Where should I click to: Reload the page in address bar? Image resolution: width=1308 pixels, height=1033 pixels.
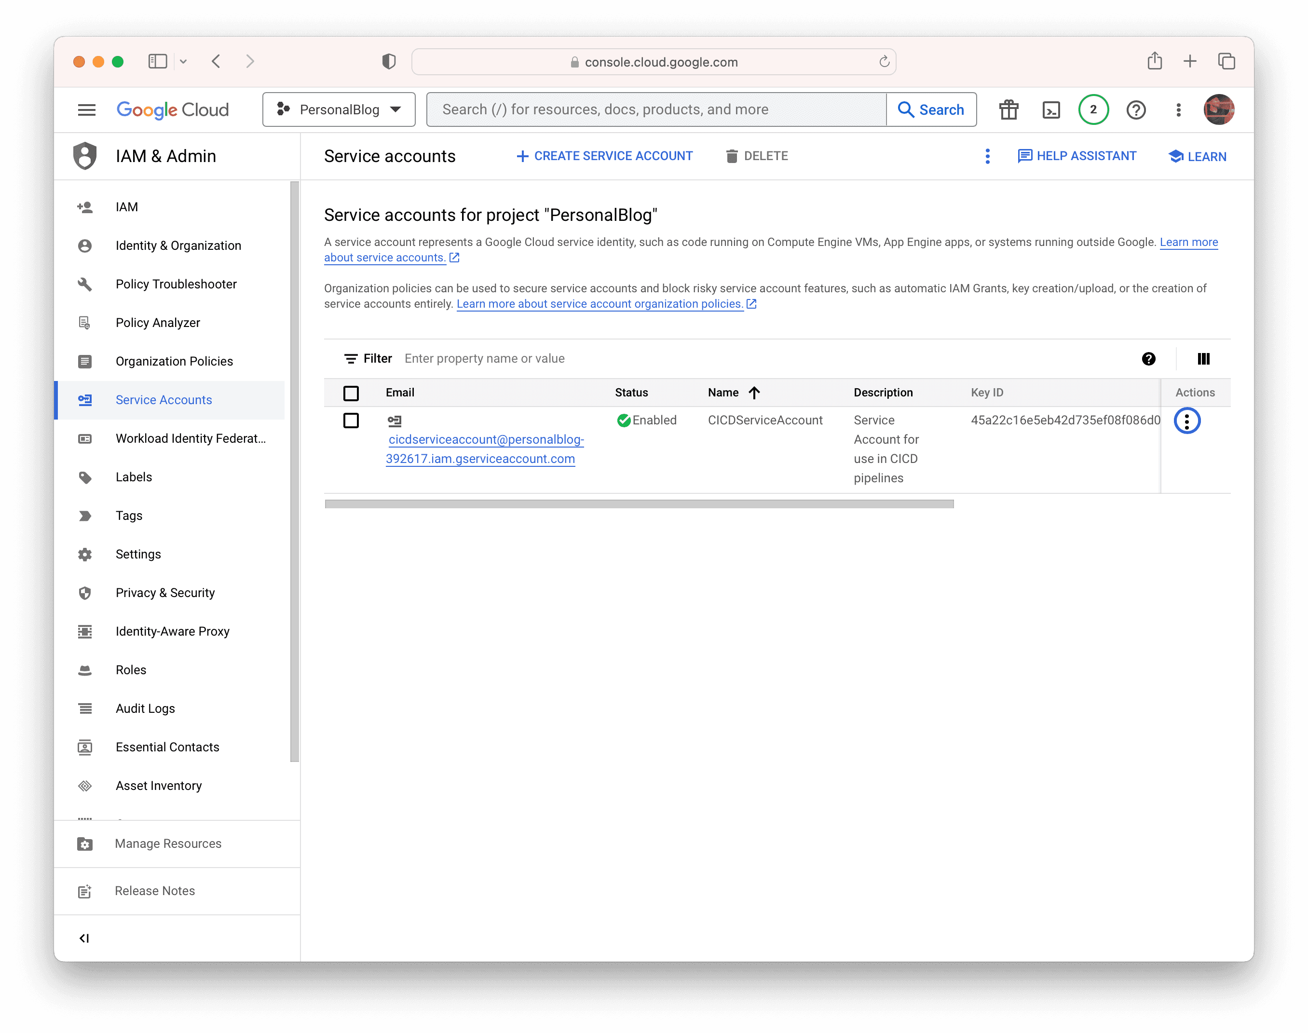click(x=884, y=62)
